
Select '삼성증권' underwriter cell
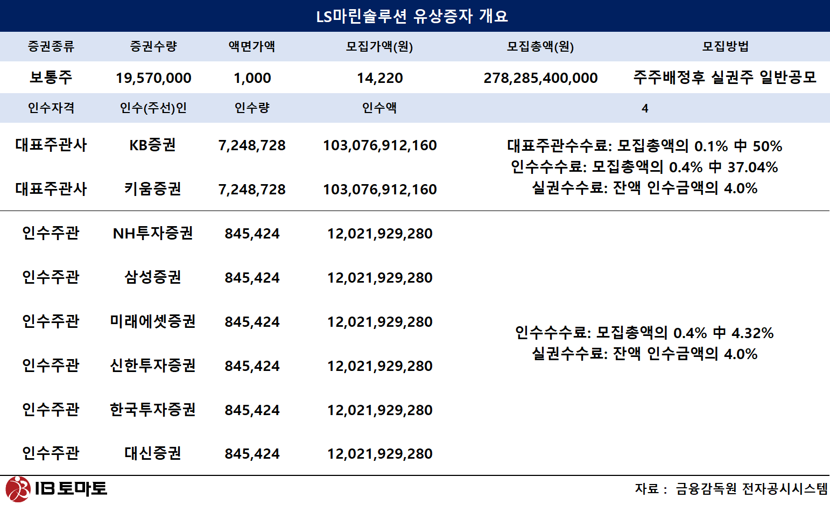(153, 277)
